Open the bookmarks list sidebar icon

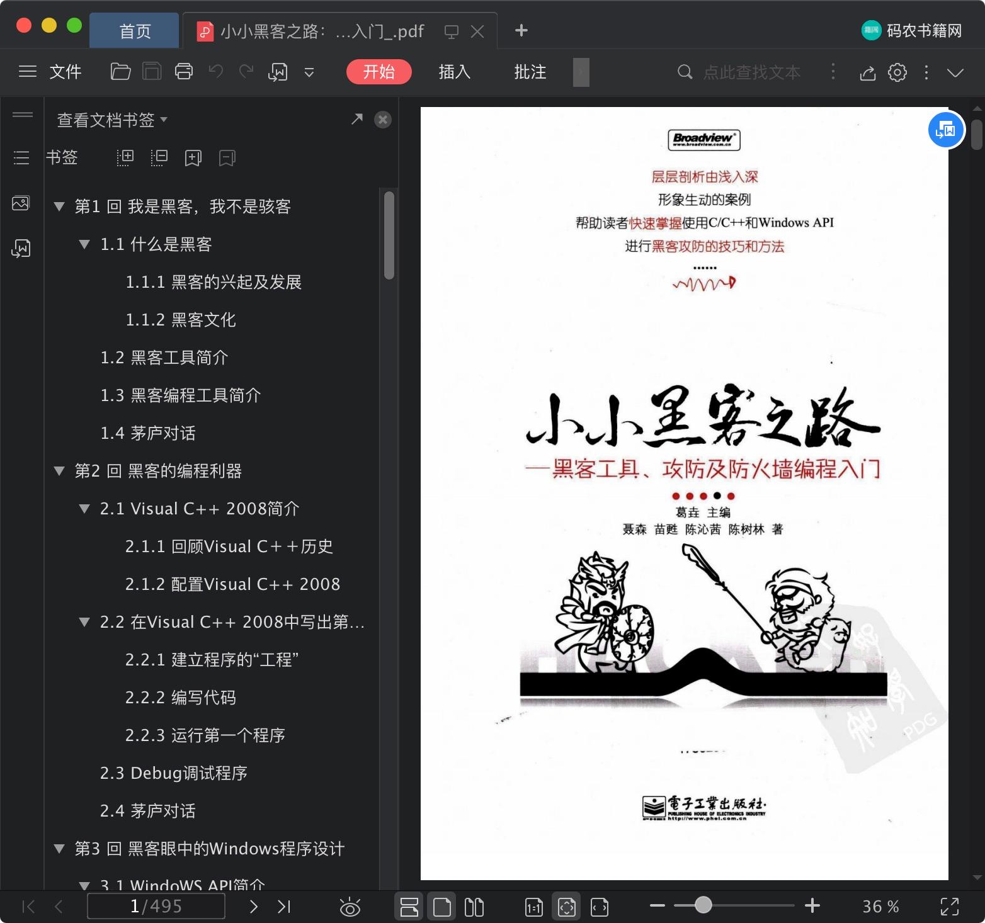[x=21, y=157]
